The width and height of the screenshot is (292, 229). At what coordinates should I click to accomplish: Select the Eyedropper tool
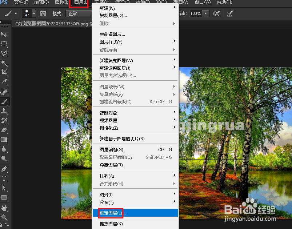click(4, 82)
